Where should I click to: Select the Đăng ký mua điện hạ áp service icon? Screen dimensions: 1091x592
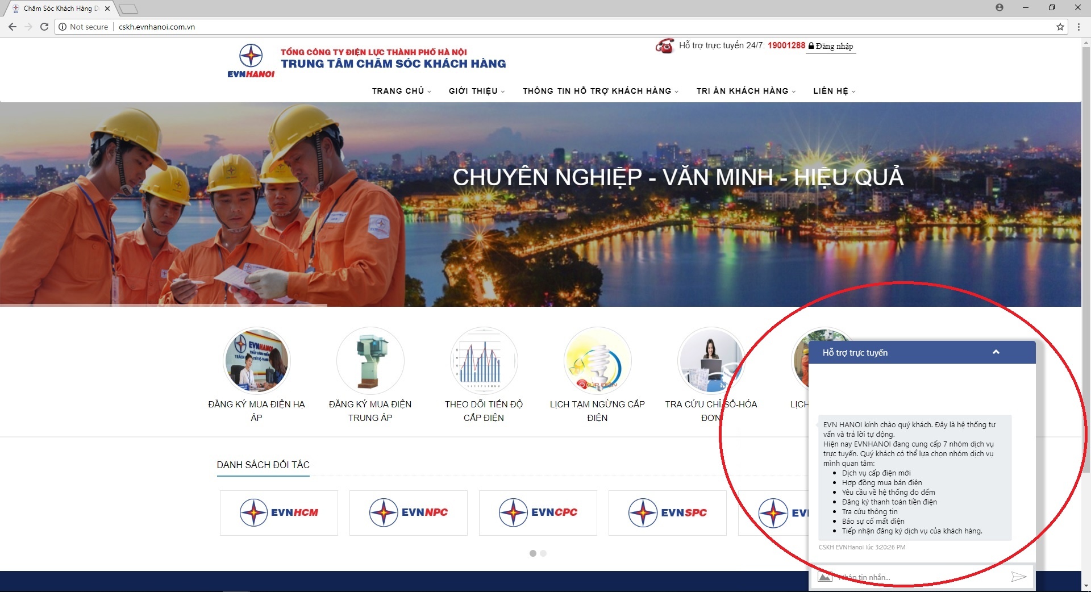pyautogui.click(x=256, y=361)
